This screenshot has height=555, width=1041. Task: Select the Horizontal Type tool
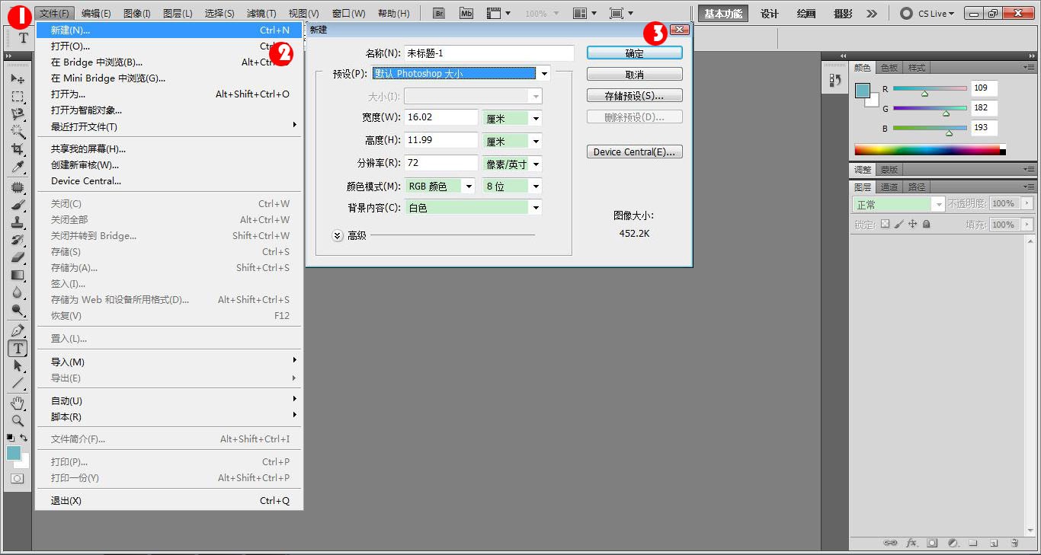click(18, 348)
